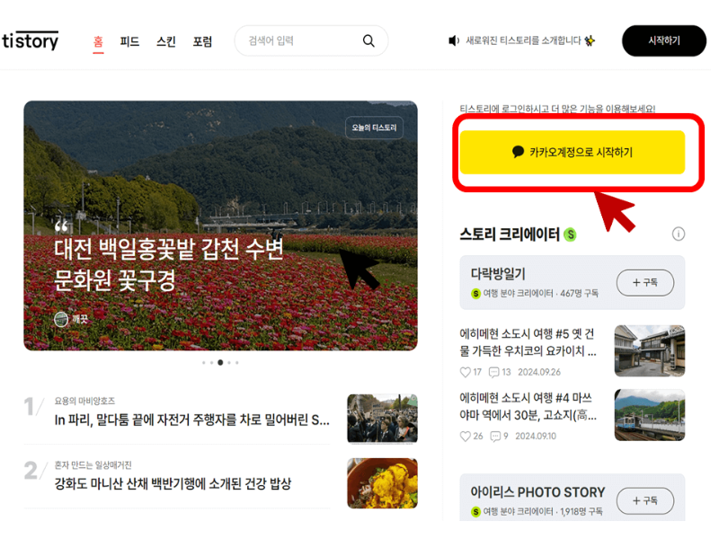Open the 포럼 tab
The height and width of the screenshot is (539, 719).
click(x=202, y=41)
